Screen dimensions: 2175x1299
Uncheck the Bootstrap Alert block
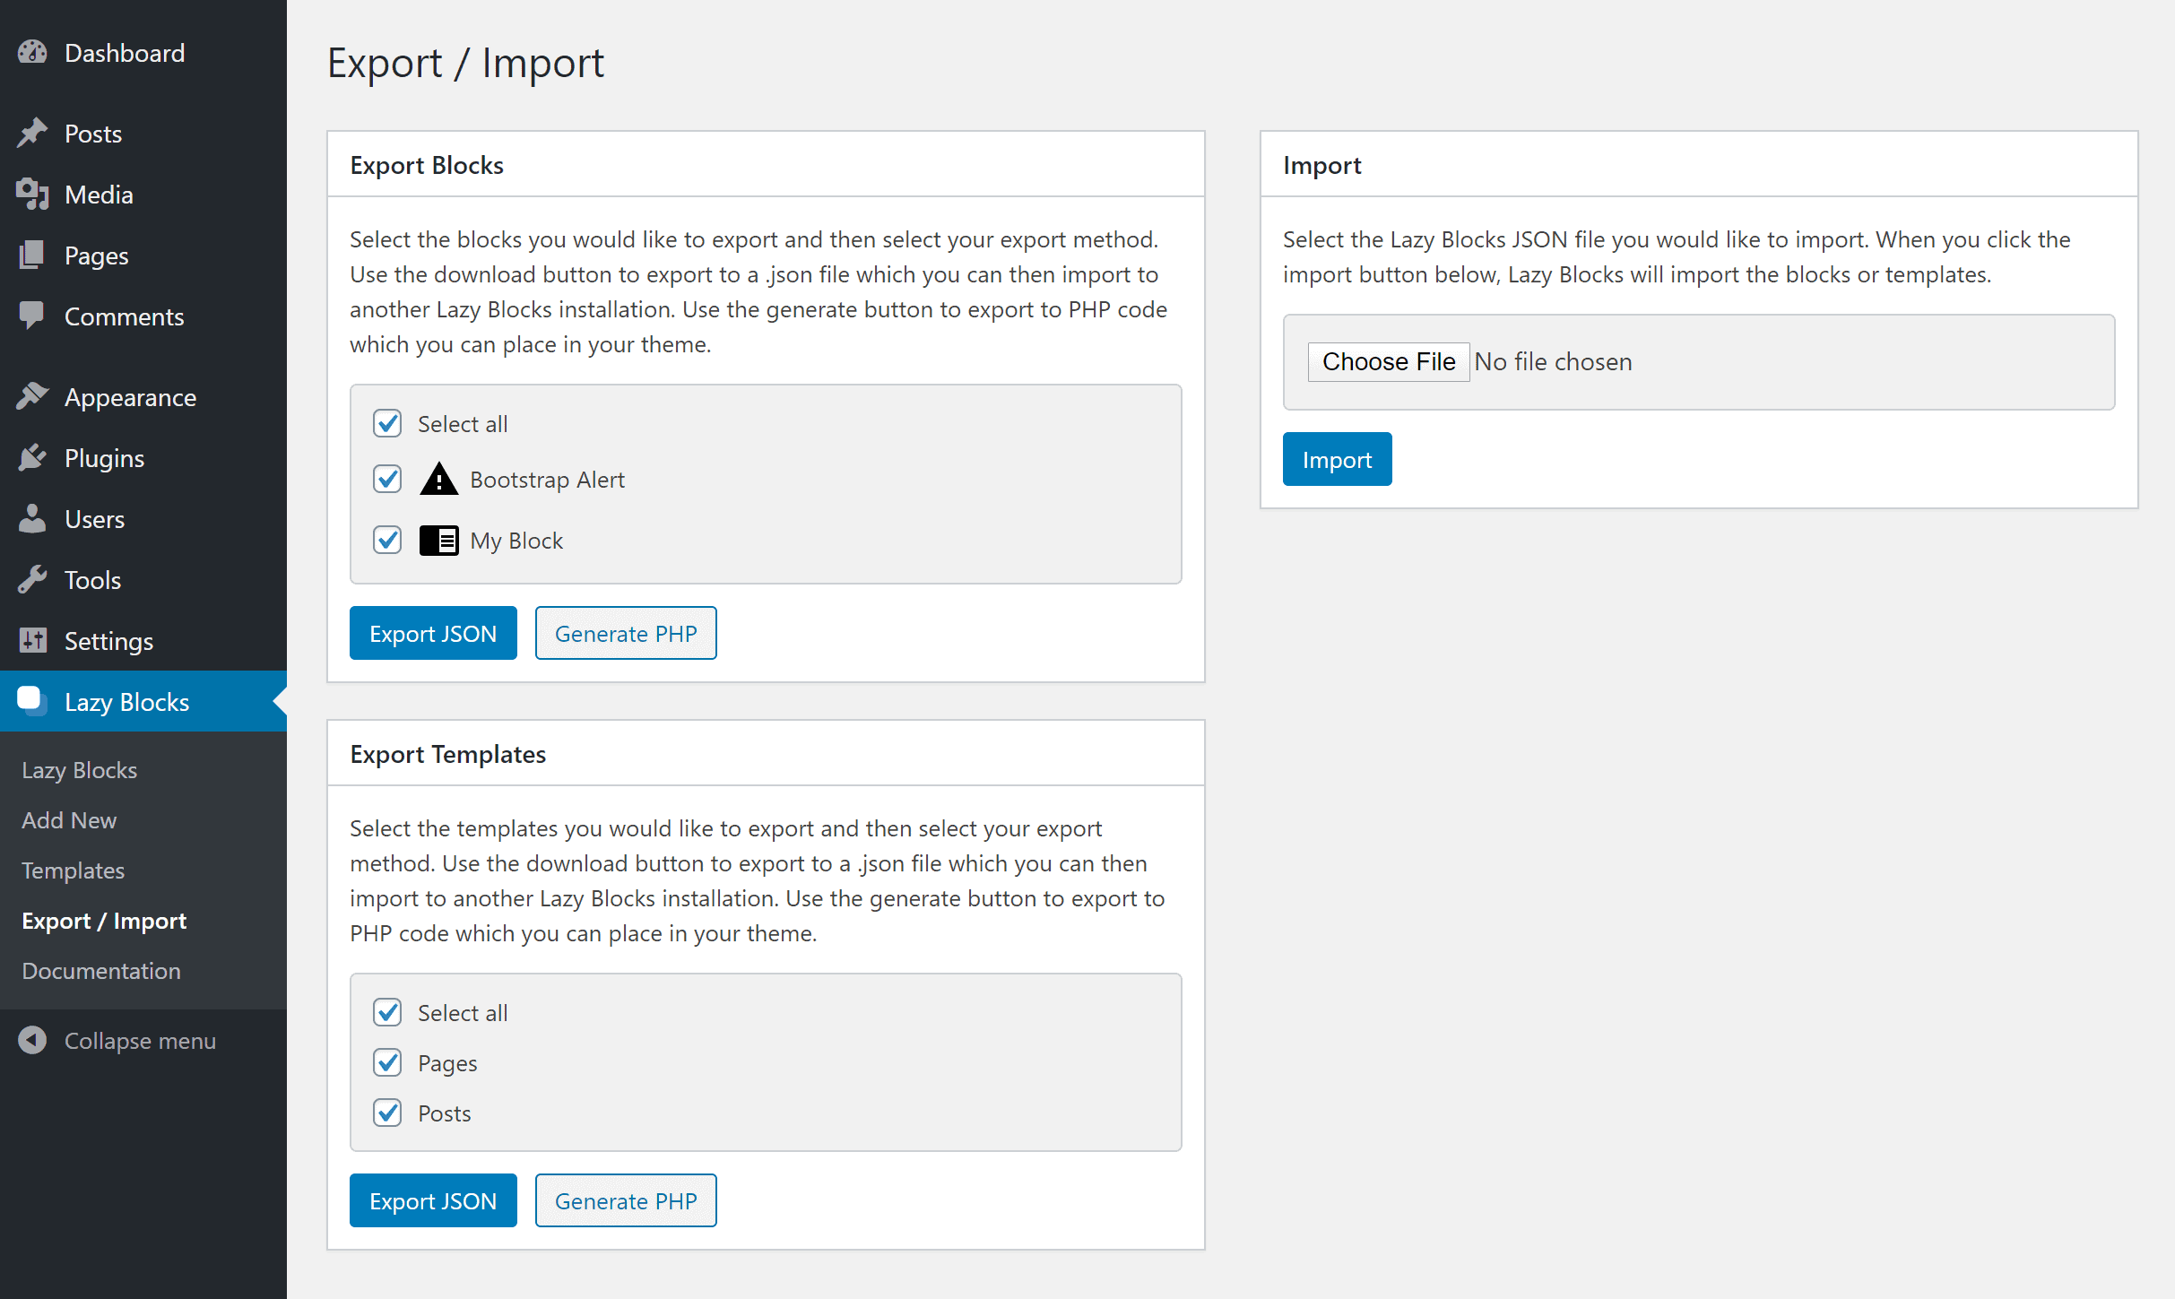(x=386, y=479)
